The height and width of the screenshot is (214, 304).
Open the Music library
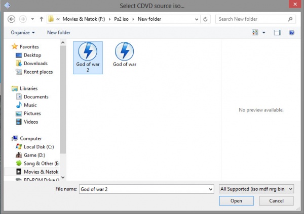click(30, 105)
